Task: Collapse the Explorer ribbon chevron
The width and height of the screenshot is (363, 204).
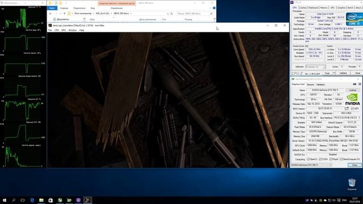Action: [210, 8]
